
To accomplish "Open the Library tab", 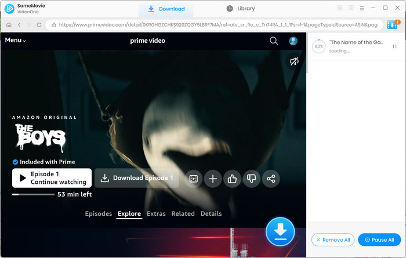I will point(241,9).
